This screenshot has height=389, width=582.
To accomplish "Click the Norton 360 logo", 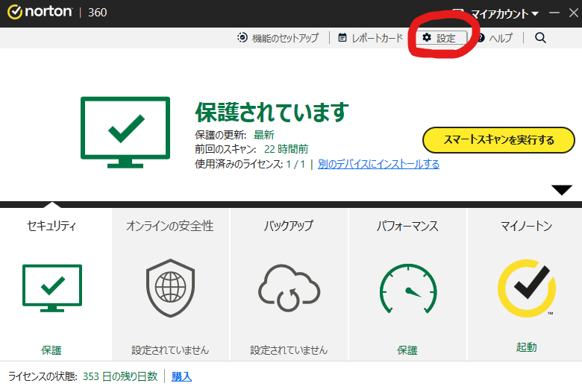I will click(x=57, y=12).
